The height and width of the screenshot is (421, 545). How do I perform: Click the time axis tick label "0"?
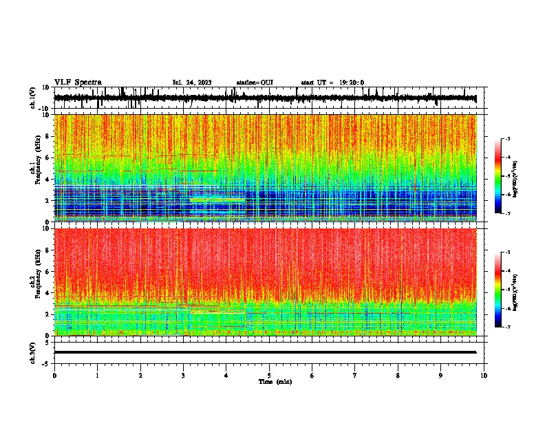(x=54, y=376)
